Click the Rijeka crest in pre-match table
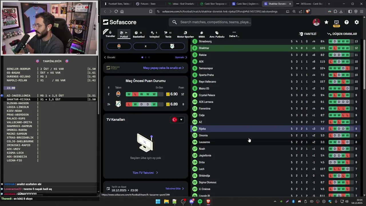 pos(118,104)
